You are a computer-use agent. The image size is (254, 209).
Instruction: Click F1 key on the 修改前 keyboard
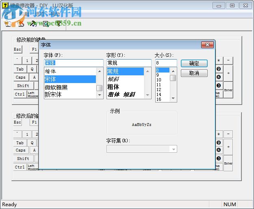pos(34,49)
